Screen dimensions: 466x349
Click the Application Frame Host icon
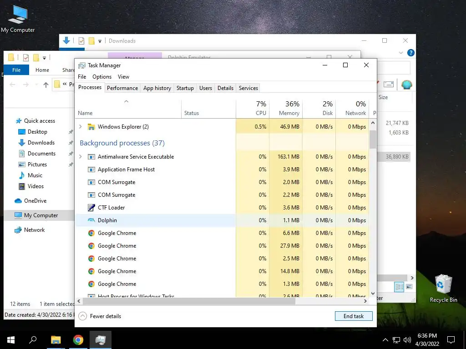[x=91, y=170]
